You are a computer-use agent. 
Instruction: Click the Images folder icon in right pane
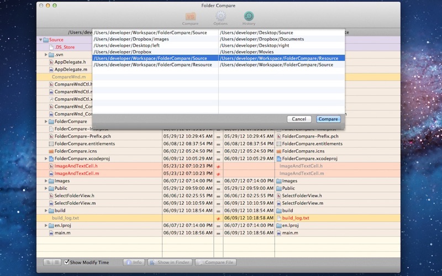(x=279, y=181)
